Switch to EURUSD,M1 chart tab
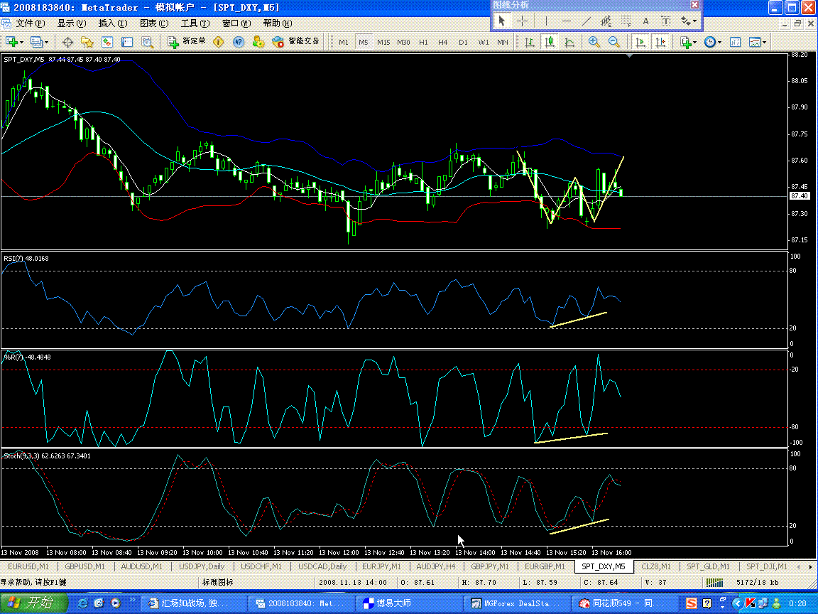818x614 pixels. [x=28, y=566]
